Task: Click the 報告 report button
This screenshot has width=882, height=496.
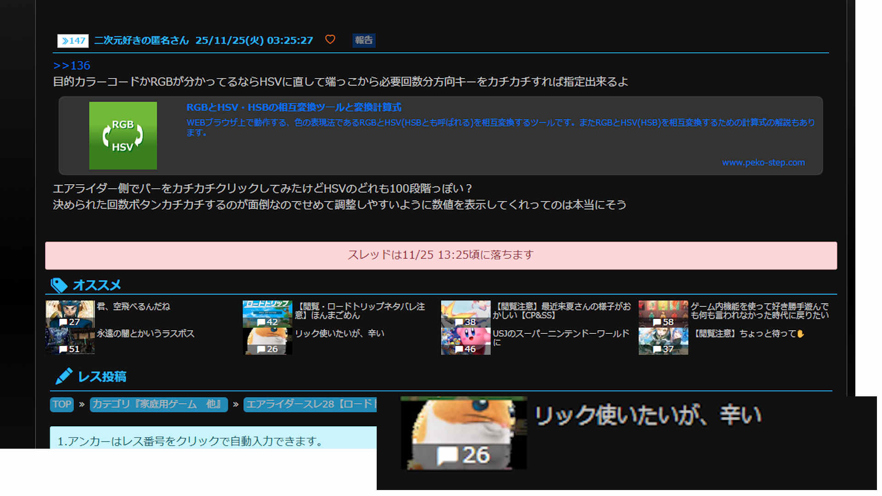Action: 363,40
